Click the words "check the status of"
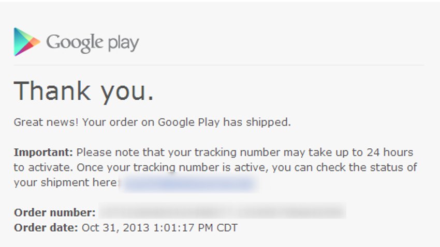The image size is (440, 247). (x=366, y=167)
